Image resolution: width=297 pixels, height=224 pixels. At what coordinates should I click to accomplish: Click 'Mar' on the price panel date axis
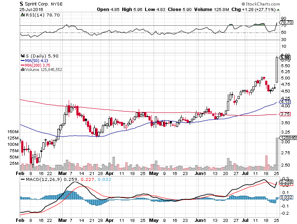[62, 173]
